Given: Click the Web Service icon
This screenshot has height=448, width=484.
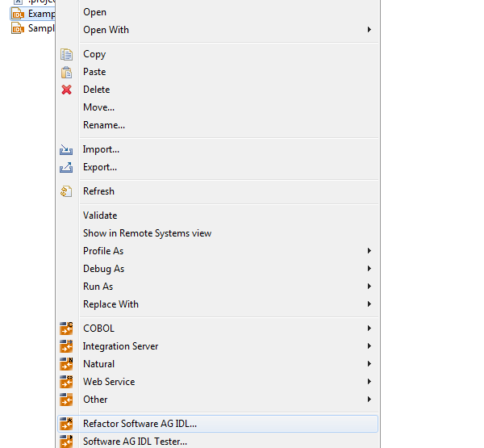Looking at the screenshot, I should (66, 382).
